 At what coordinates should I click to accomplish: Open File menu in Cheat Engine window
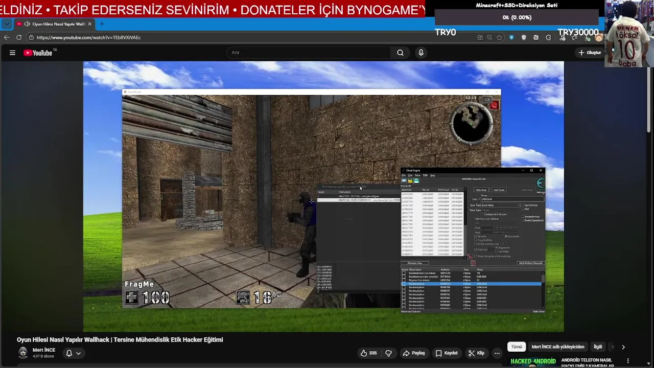pyautogui.click(x=404, y=175)
